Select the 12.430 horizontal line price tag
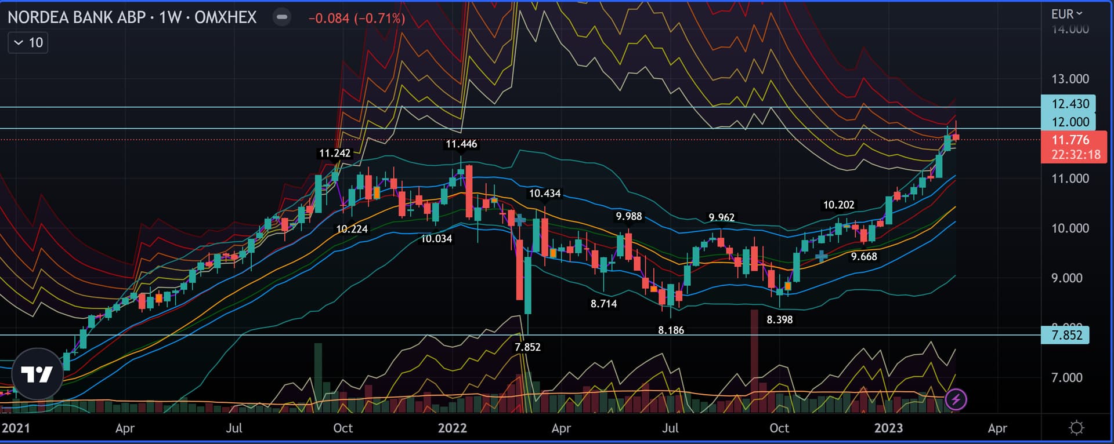Image resolution: width=1114 pixels, height=444 pixels. click(1069, 104)
